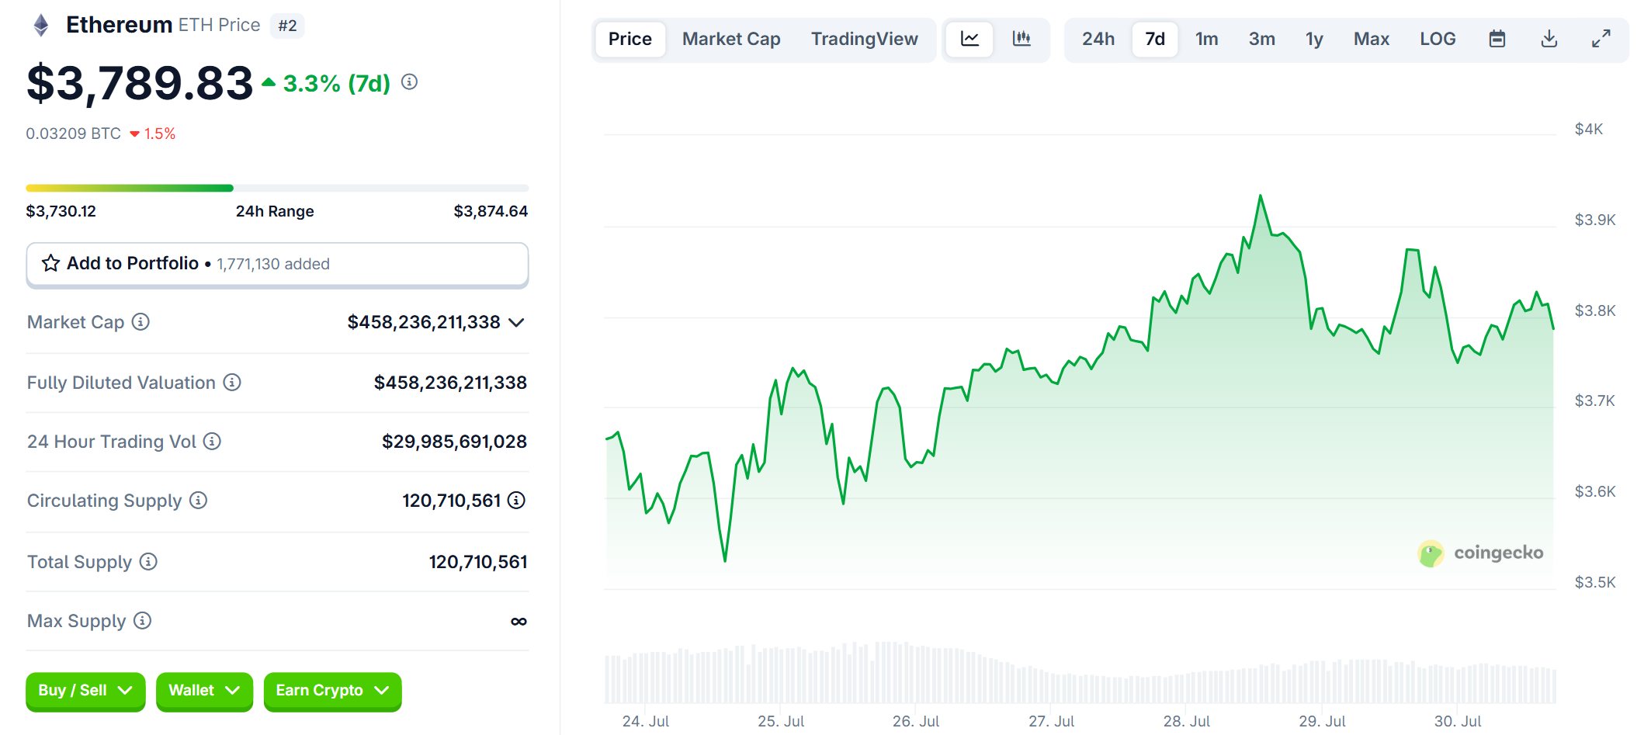Open the Earn Crypto dropdown
1651x735 pixels.
332,690
